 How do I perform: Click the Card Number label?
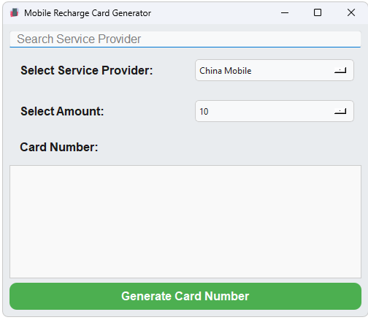coord(59,147)
